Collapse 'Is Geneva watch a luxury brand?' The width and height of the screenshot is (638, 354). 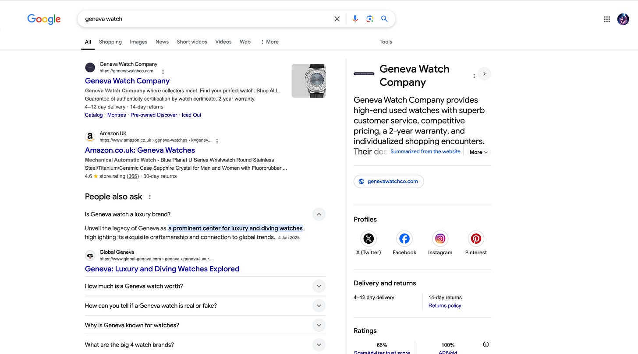319,214
